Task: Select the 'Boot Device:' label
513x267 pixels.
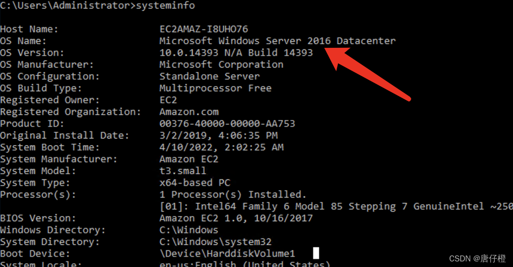Action: (35, 253)
